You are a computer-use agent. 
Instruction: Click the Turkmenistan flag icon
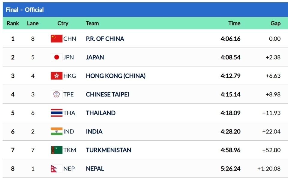56,150
